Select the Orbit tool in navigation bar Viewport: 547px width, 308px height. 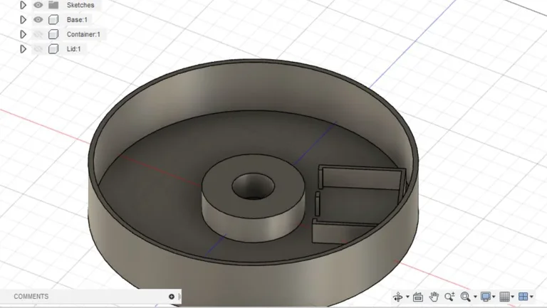click(x=397, y=297)
